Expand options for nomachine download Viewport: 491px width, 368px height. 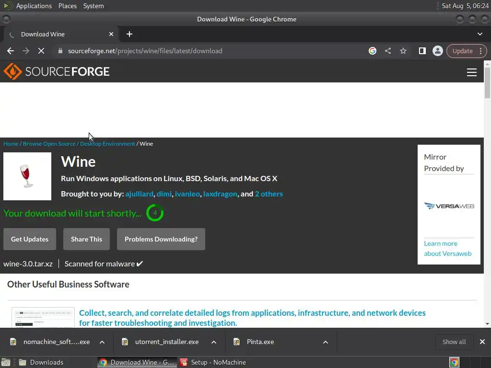(x=102, y=342)
